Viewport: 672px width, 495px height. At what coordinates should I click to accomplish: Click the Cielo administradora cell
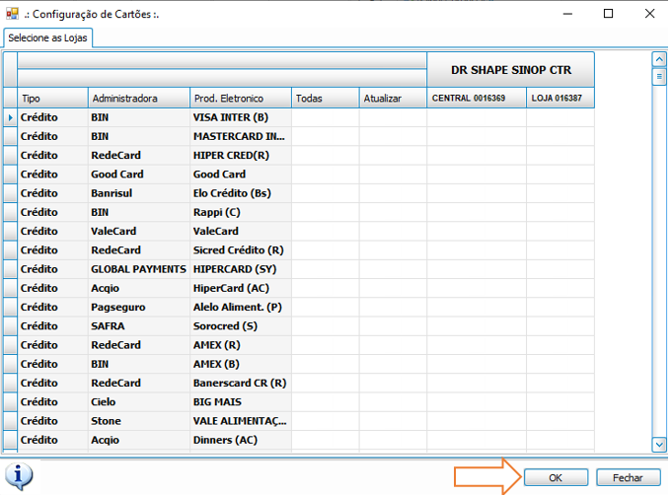pos(139,402)
